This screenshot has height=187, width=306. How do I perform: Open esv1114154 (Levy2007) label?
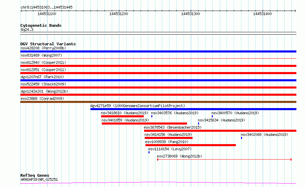click(x=170, y=149)
